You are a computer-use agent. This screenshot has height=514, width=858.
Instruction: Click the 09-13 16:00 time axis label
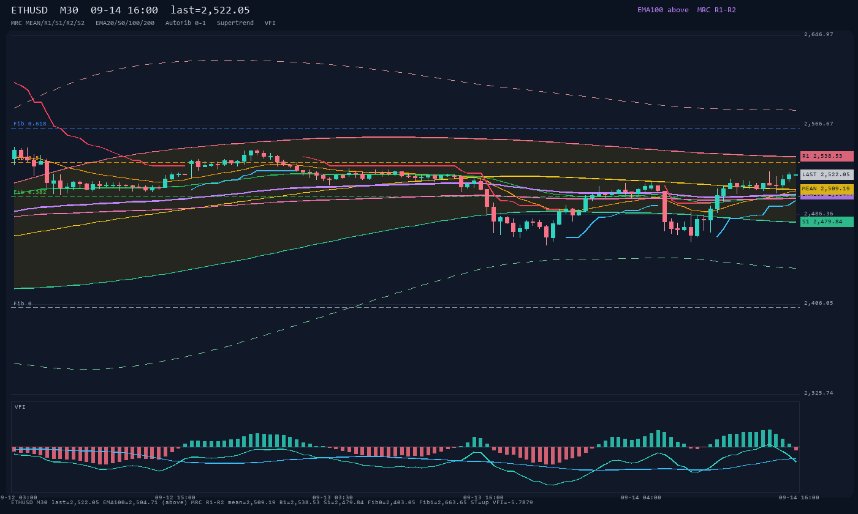pyautogui.click(x=484, y=497)
